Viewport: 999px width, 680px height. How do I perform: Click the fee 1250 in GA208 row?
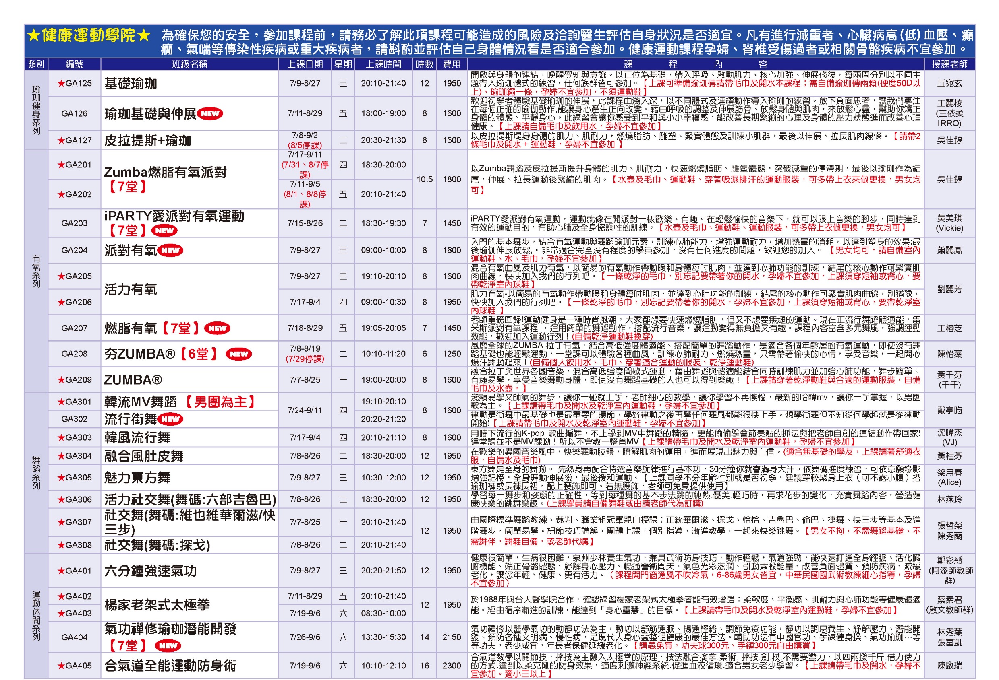pos(452,354)
